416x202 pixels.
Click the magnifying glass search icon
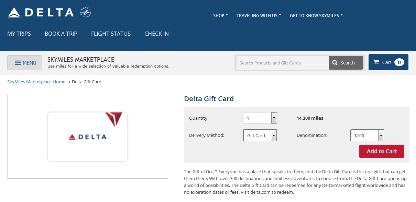[x=335, y=63]
